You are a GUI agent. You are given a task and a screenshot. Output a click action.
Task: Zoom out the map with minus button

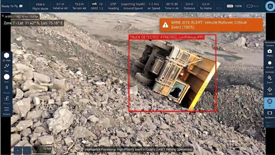coord(27,151)
